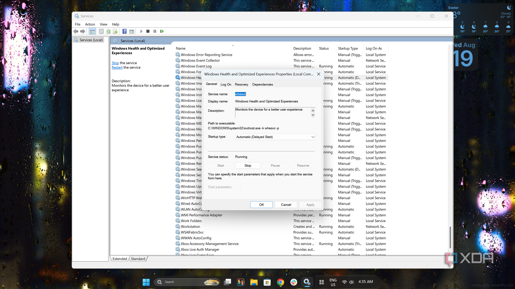Switch to the Standard view tab
Image resolution: width=515 pixels, height=289 pixels.
(x=138, y=259)
